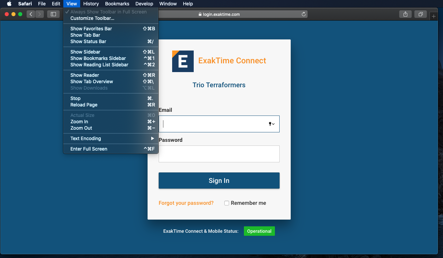Viewport: 443px width, 258px height.
Task: Select Show Favorites Bar
Action: pos(111,29)
